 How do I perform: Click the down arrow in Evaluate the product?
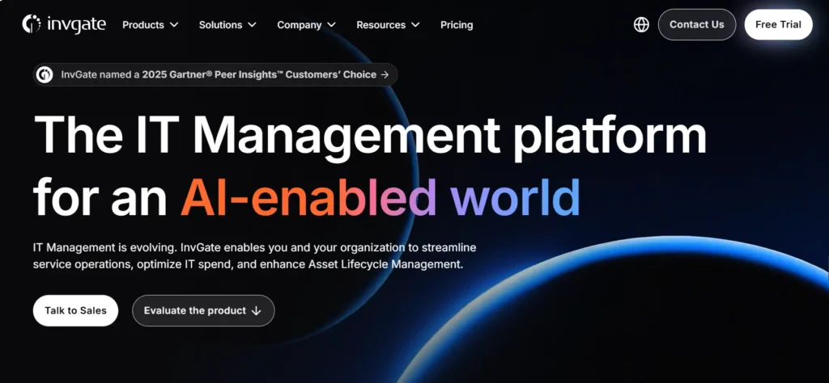[x=257, y=311]
